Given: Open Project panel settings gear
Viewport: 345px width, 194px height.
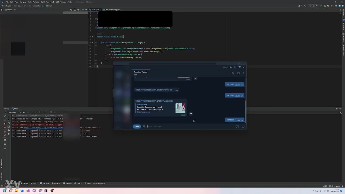Looking at the screenshot, I should click(x=83, y=10).
